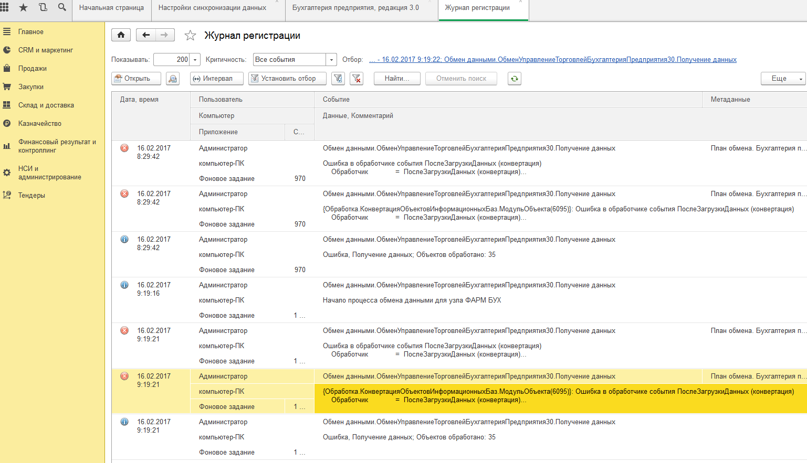Expand the Показывать count dropdown
Viewport: 807px width, 463px height.
[195, 60]
